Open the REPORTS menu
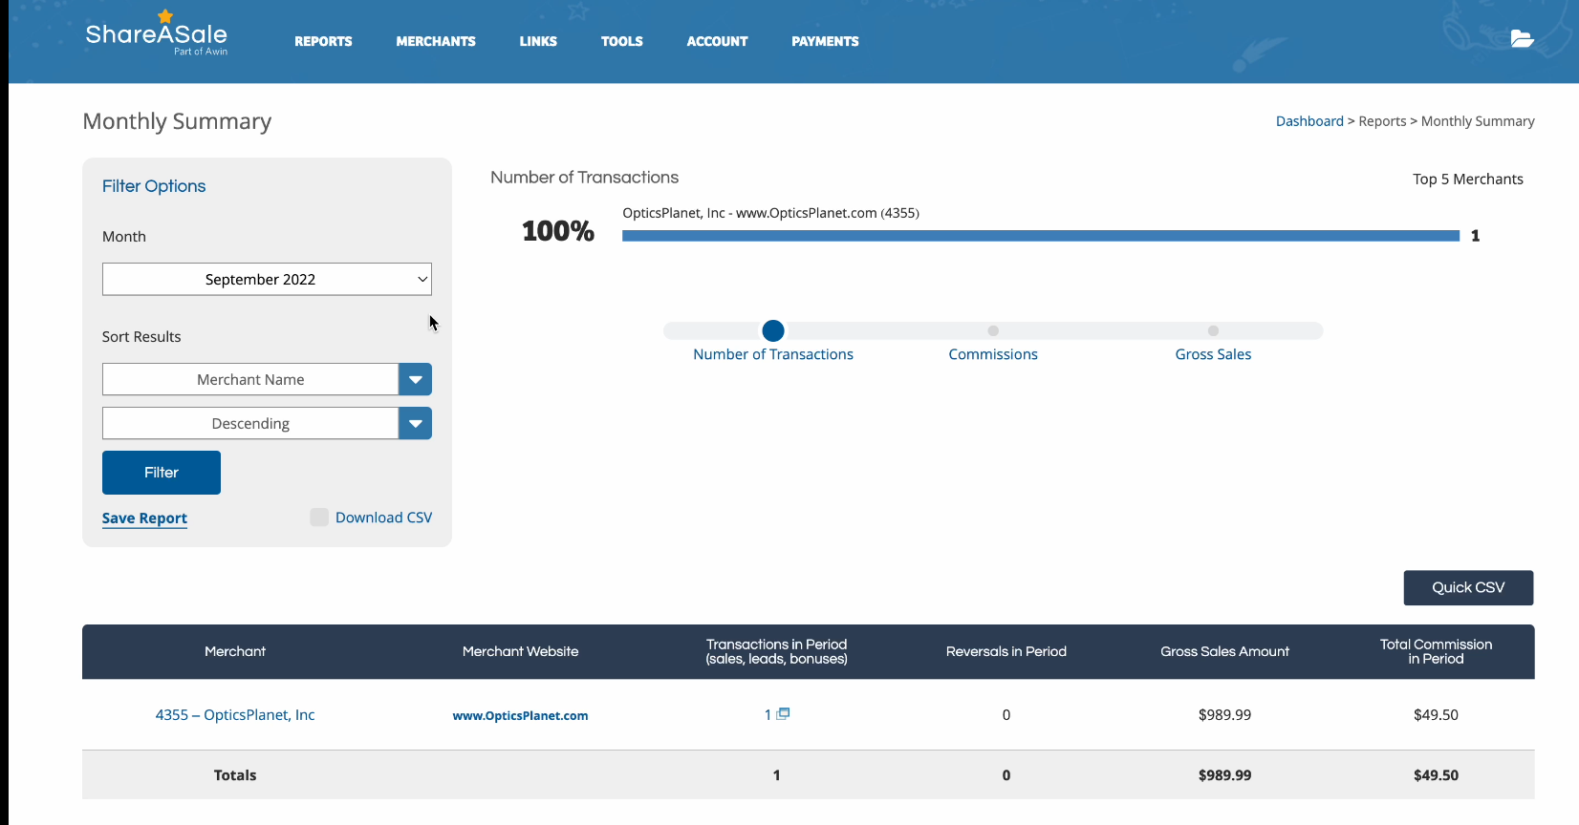This screenshot has height=825, width=1579. coord(323,41)
